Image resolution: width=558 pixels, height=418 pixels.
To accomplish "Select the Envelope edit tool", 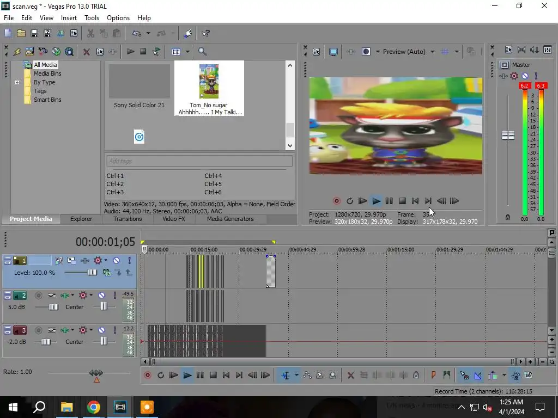I will click(x=307, y=375).
